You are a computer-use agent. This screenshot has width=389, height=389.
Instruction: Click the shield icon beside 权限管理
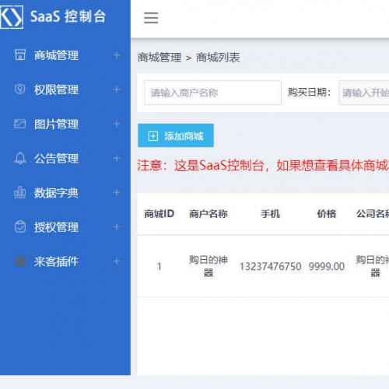(x=20, y=89)
